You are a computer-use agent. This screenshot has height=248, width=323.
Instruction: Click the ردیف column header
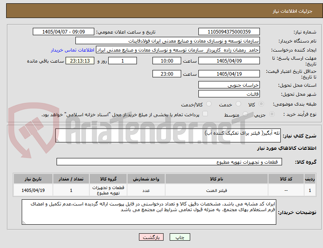[x=309, y=179]
